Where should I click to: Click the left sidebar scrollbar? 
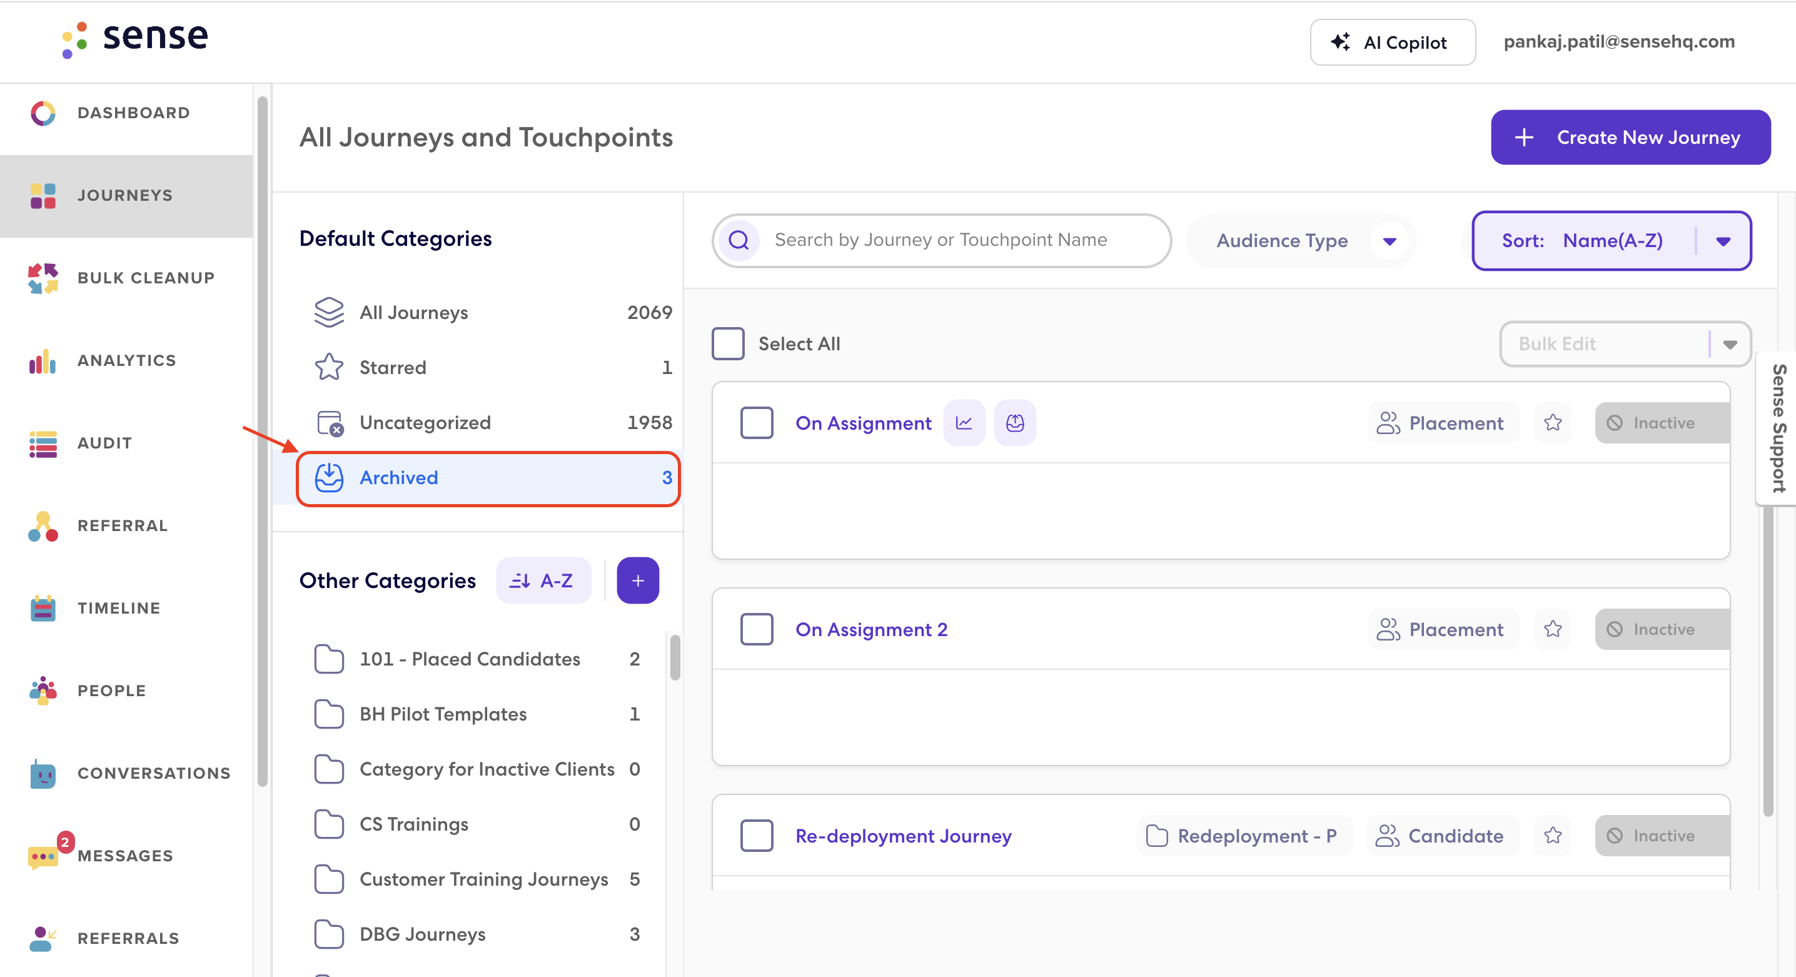pyautogui.click(x=262, y=441)
